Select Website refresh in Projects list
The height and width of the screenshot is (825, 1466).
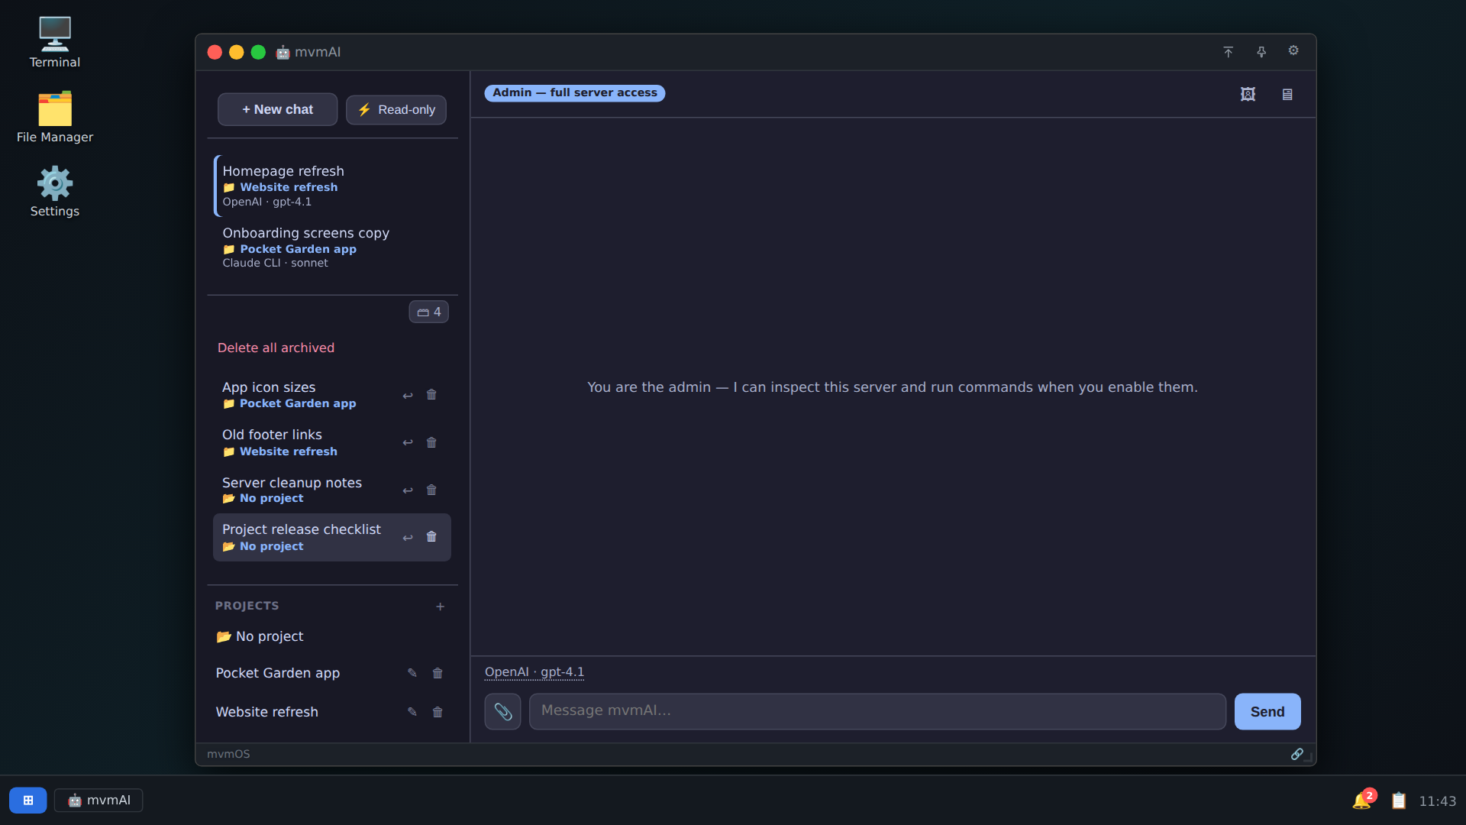point(267,712)
